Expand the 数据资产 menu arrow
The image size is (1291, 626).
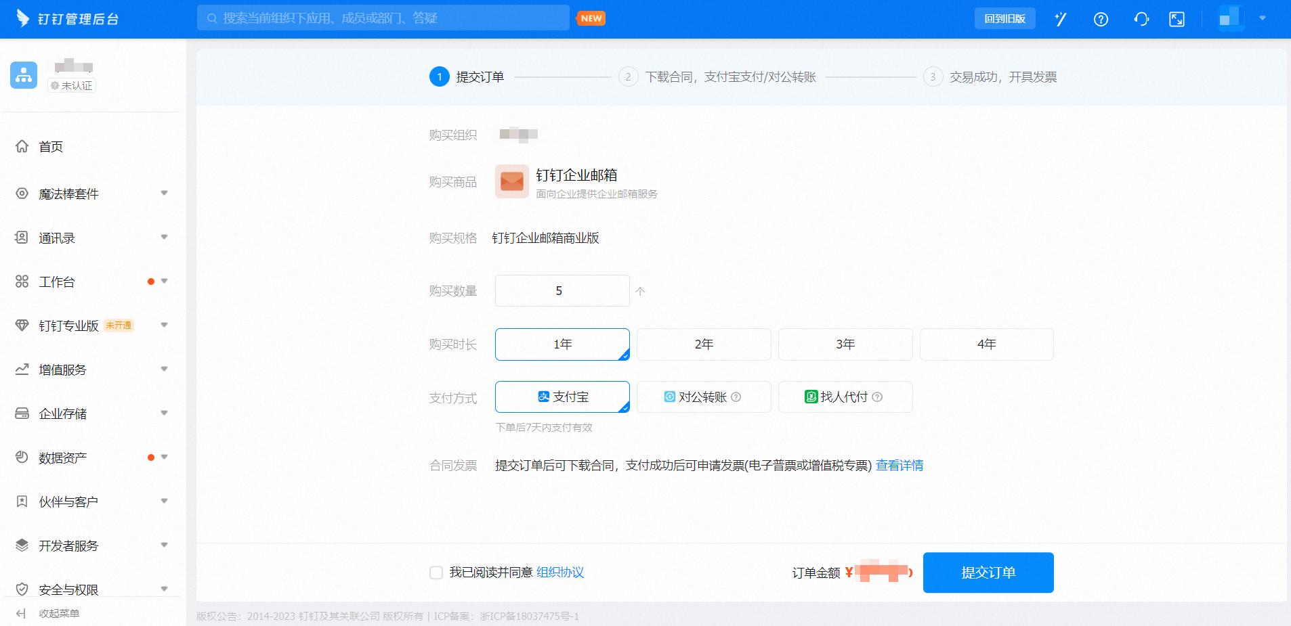coord(164,457)
